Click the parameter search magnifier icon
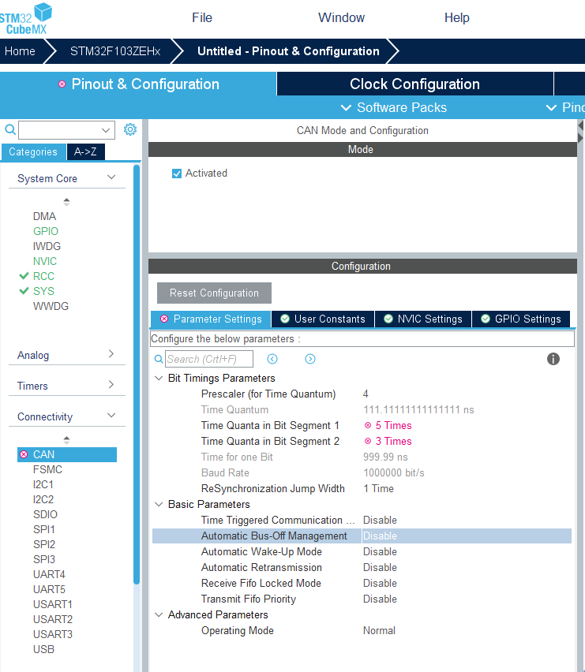 coord(159,359)
